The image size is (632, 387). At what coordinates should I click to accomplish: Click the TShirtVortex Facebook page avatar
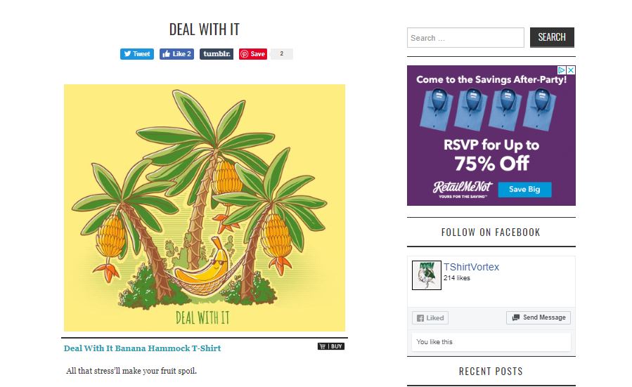tap(427, 275)
